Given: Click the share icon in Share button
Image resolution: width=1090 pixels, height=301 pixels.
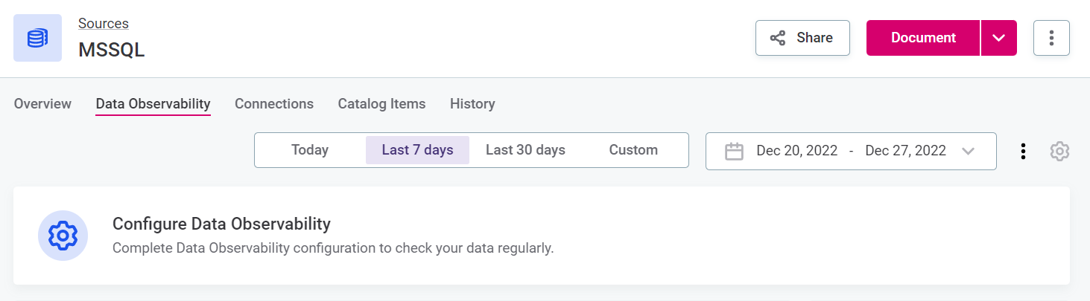Looking at the screenshot, I should coord(777,38).
